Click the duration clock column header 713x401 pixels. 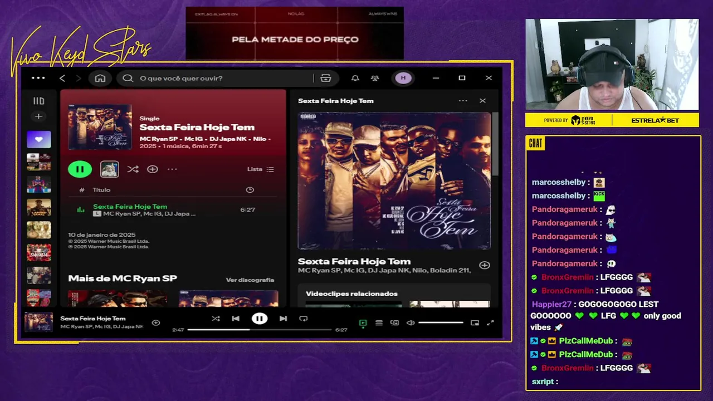pyautogui.click(x=250, y=190)
